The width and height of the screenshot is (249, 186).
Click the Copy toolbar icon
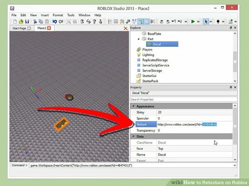(x=41, y=21)
